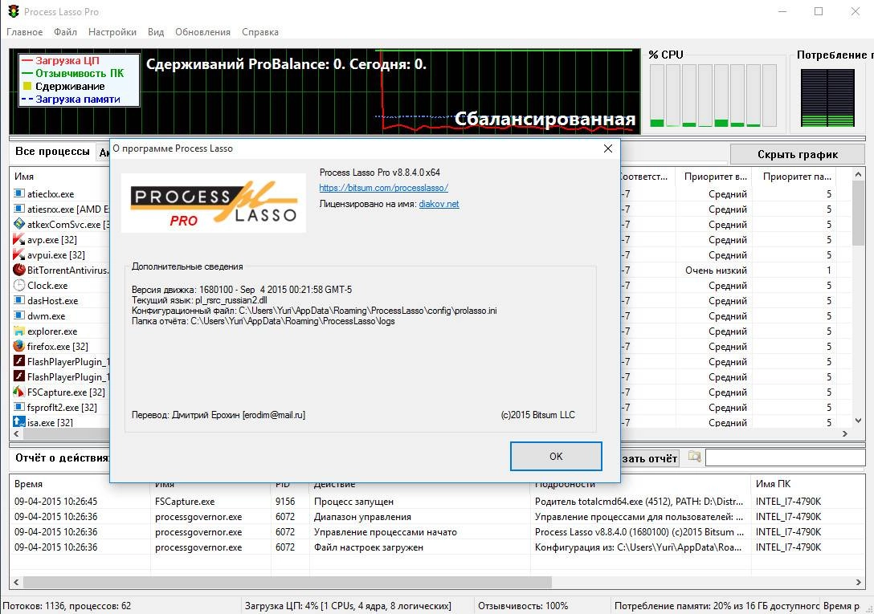The height and width of the screenshot is (614, 874).
Task: Sort the log by Имя ПК column
Action: tap(807, 484)
